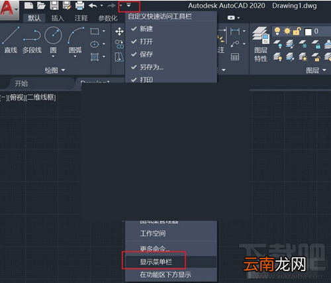The width and height of the screenshot is (331, 283).
Task: Expand the Ellipse tool dropdown arrow
Action: tap(104, 44)
